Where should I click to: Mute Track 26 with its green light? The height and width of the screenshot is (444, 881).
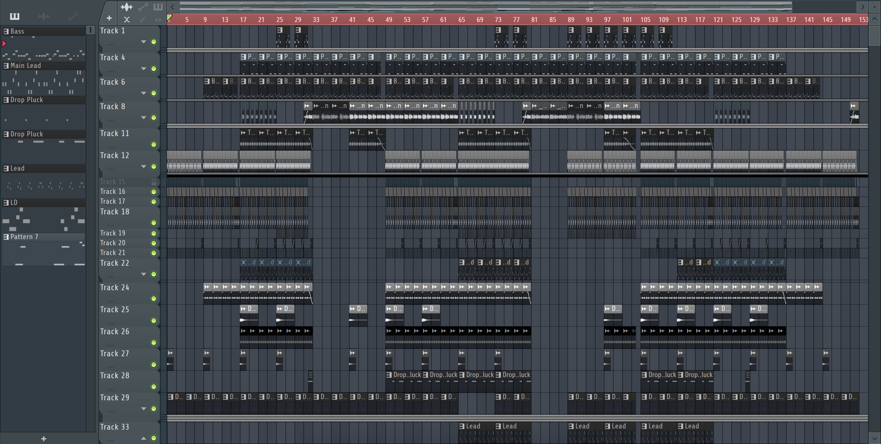(x=154, y=342)
